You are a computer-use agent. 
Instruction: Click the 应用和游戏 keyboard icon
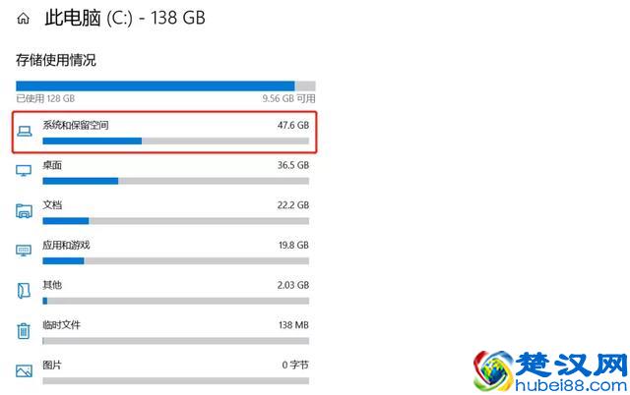[25, 251]
